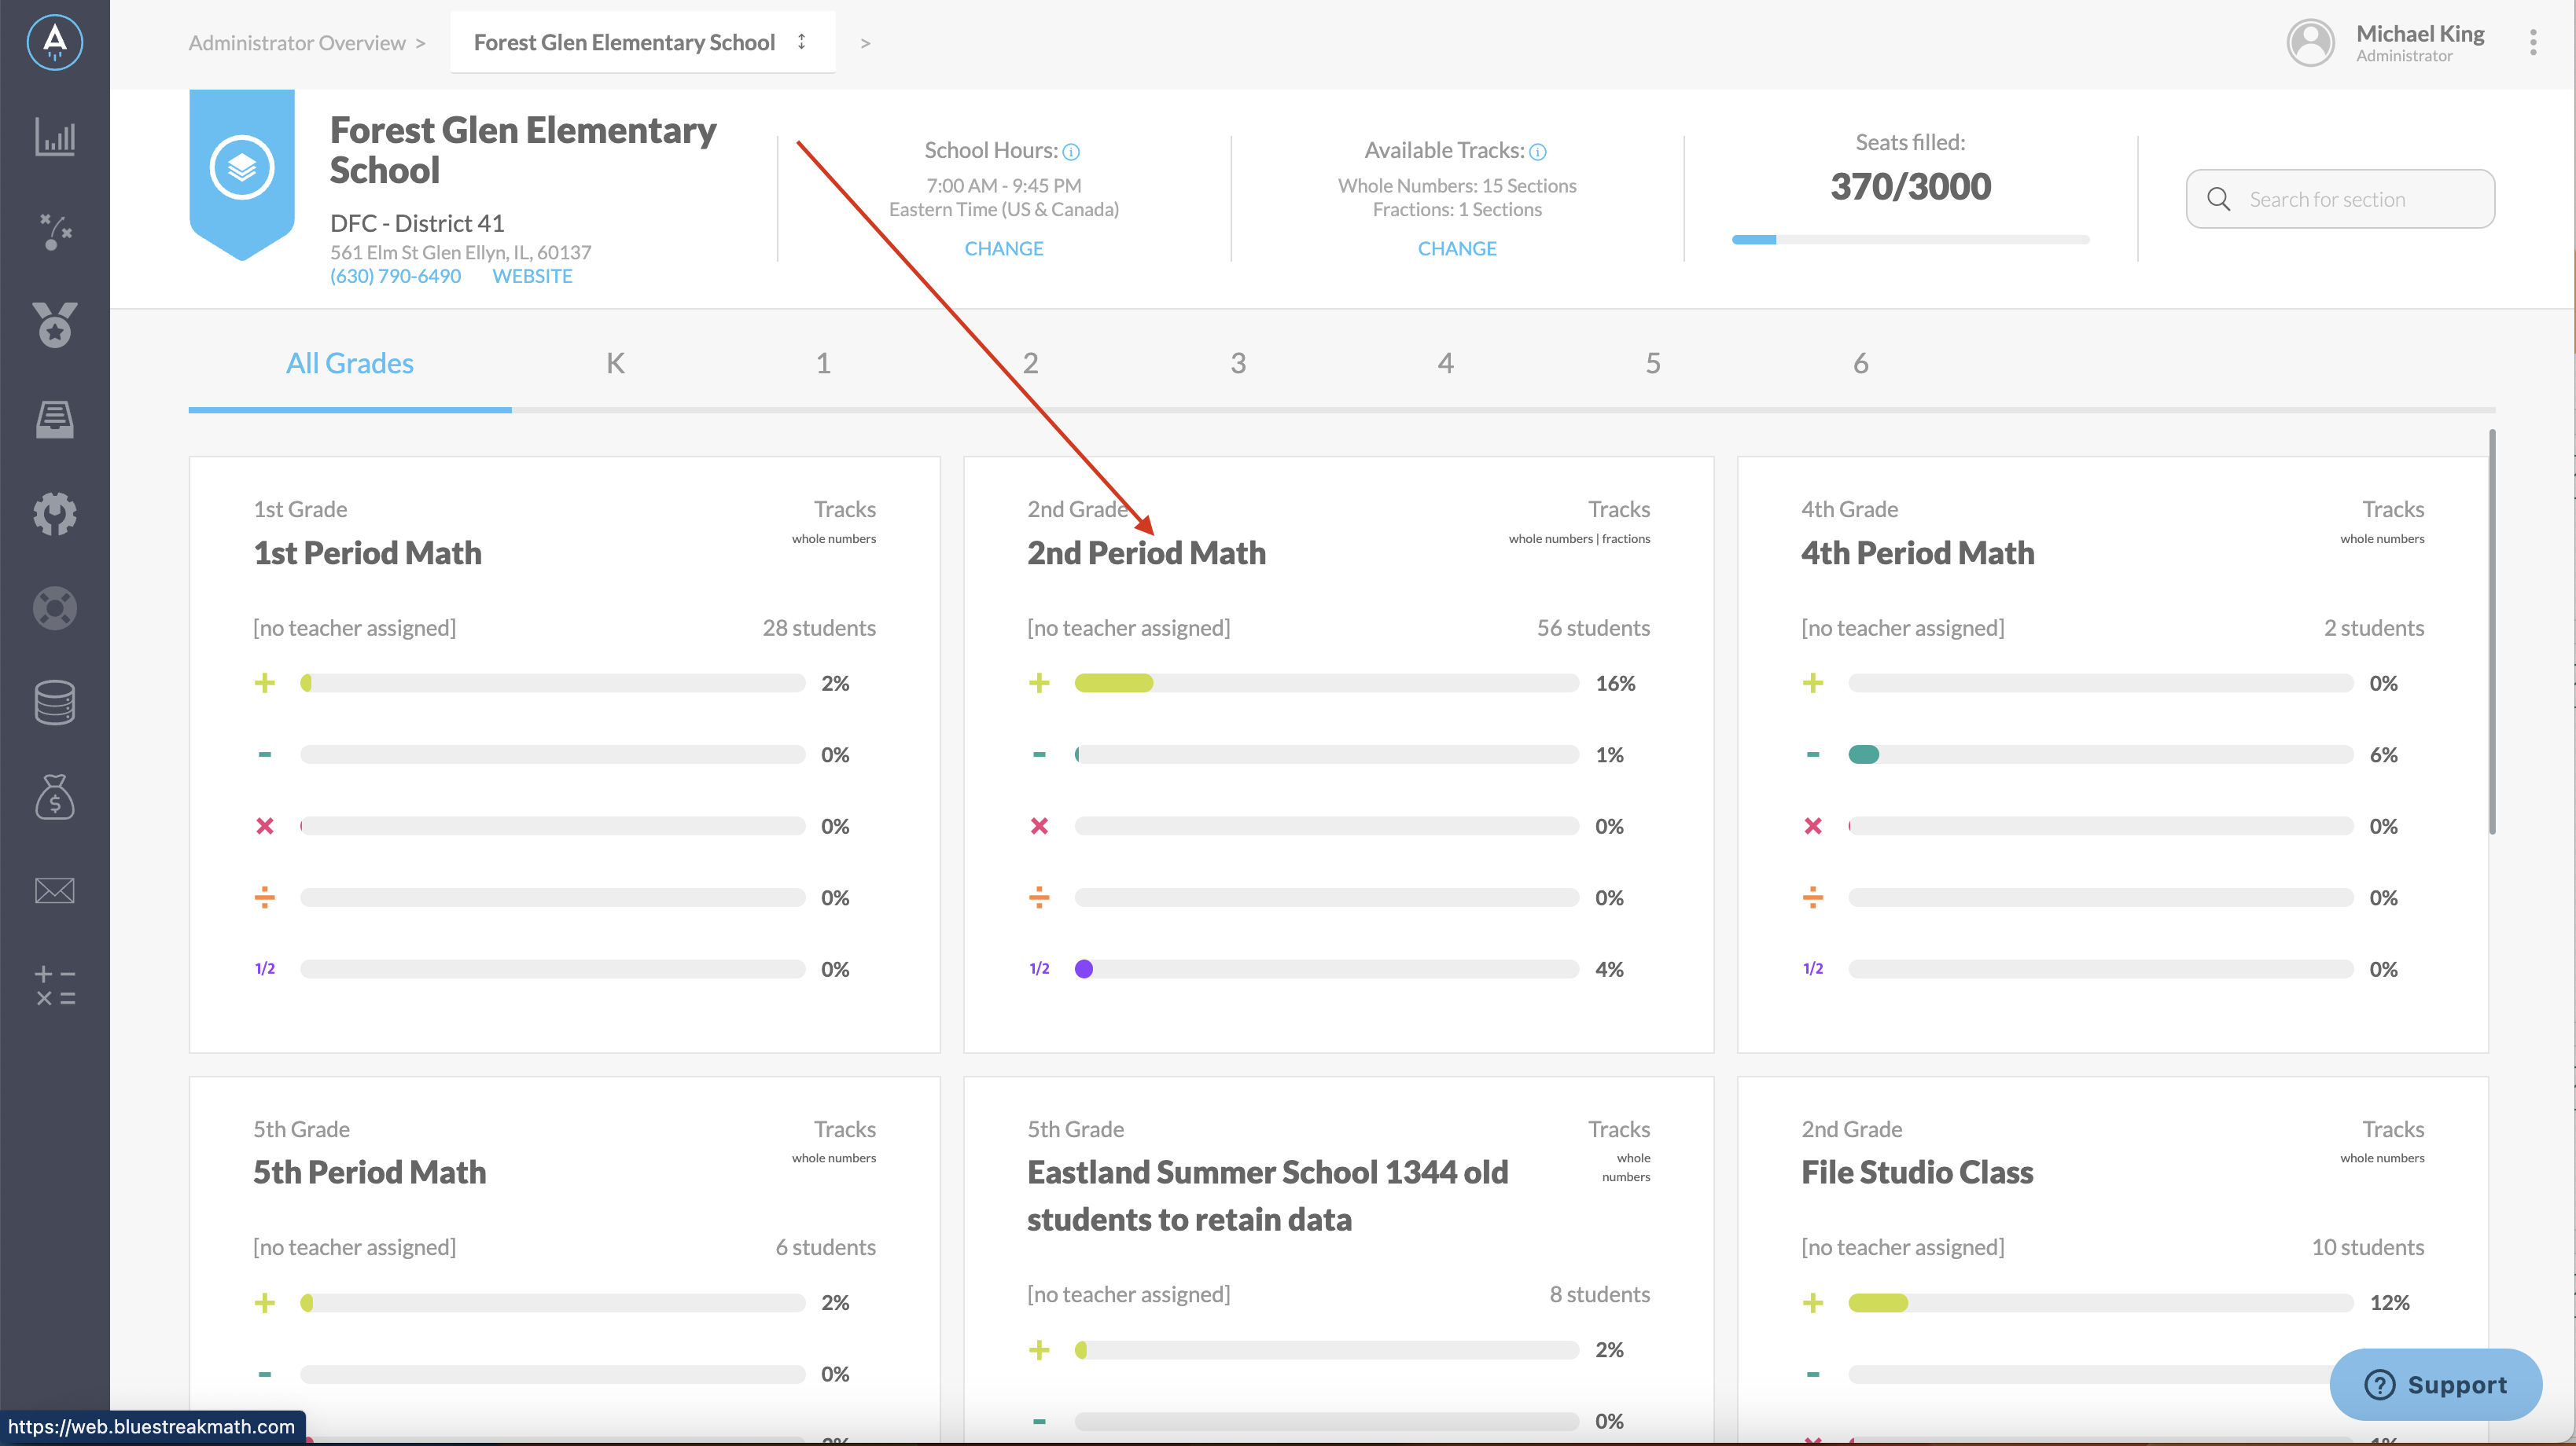Click multiplication icon in 2nd Period Math

click(x=1039, y=825)
